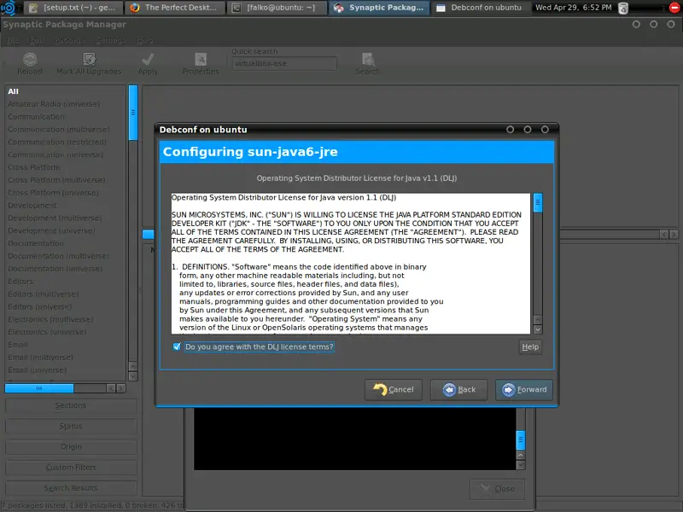Select Development (universe) category

51,230
